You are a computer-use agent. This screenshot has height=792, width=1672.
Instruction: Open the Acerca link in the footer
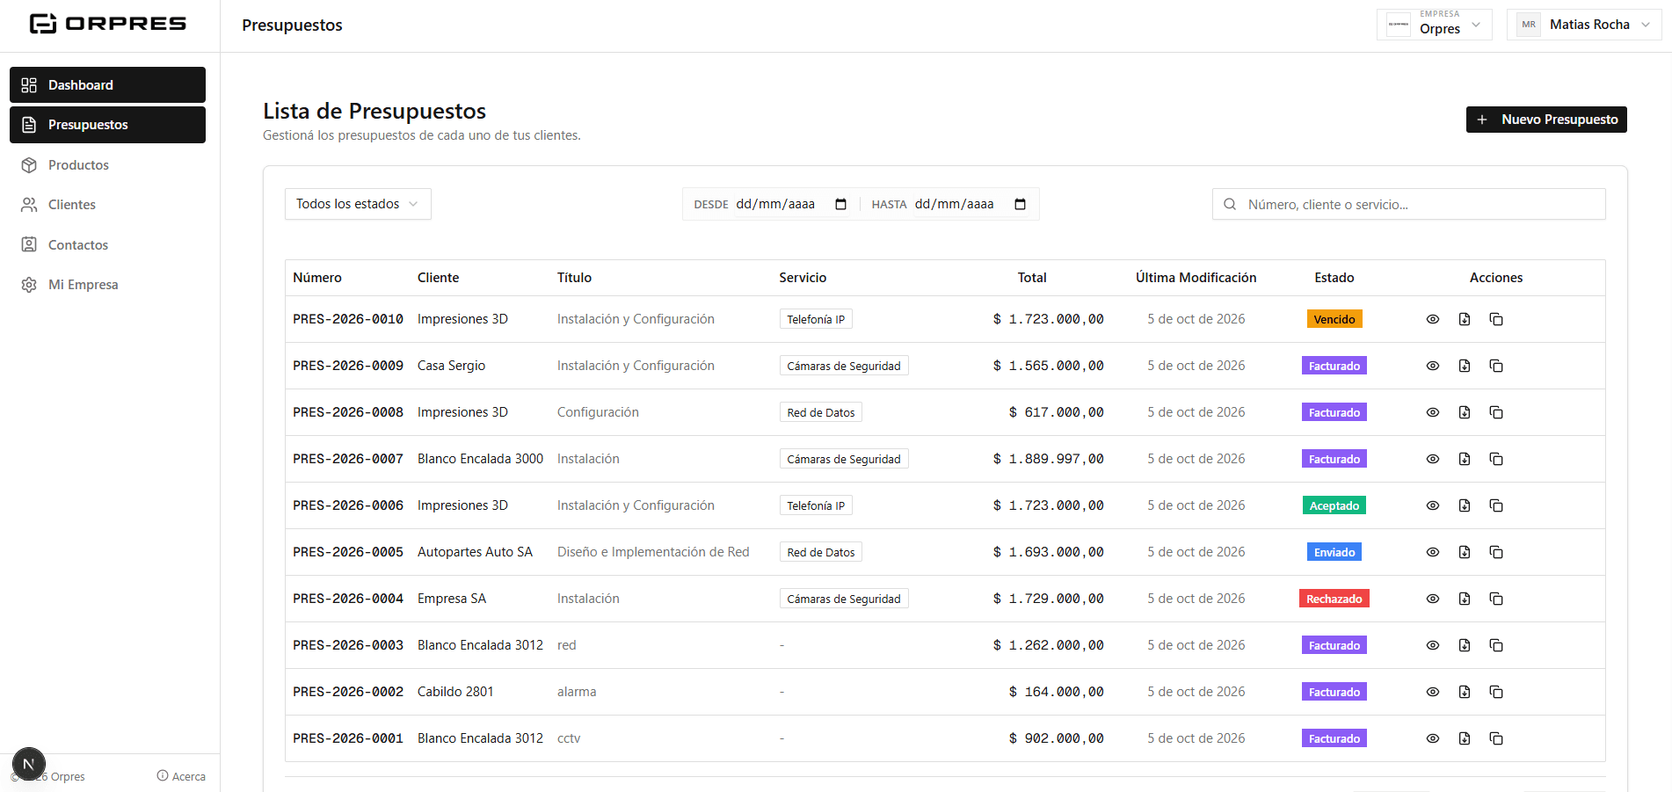coord(181,776)
